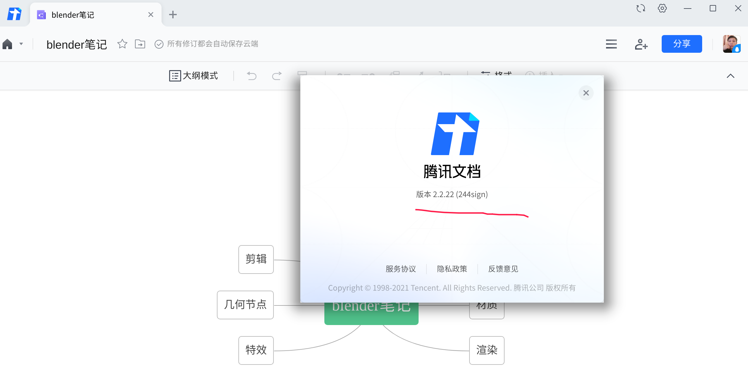Image resolution: width=748 pixels, height=374 pixels.
Task: Click the blue 分享 (Share) button
Action: [x=682, y=44]
